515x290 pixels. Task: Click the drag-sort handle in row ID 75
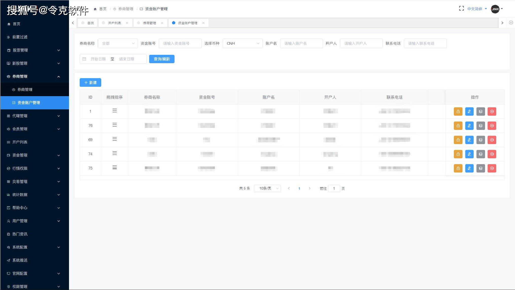pos(115,167)
